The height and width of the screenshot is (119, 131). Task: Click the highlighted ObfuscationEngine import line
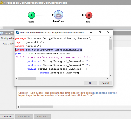pyautogui.click(x=49, y=50)
